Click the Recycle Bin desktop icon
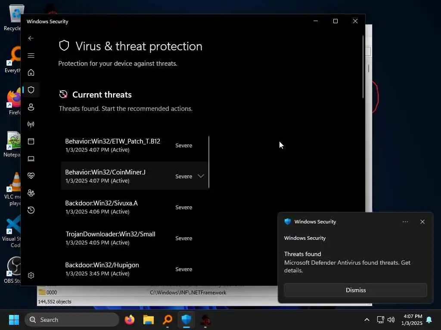Image resolution: width=441 pixels, height=330 pixels. (12, 18)
